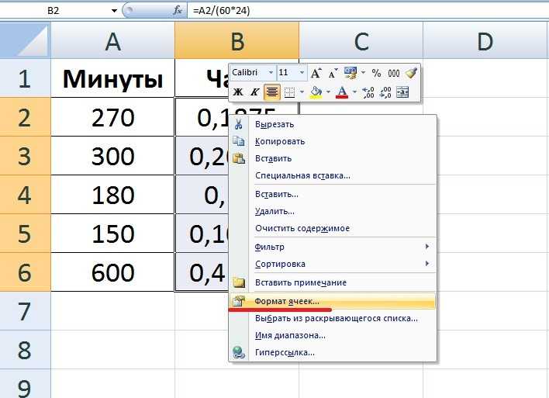
Task: Select column B header
Action: pyautogui.click(x=237, y=40)
